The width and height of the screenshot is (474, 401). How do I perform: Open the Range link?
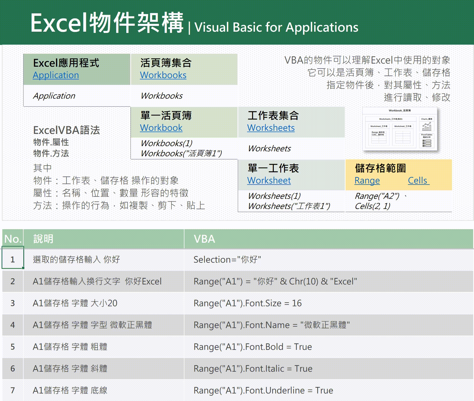367,181
